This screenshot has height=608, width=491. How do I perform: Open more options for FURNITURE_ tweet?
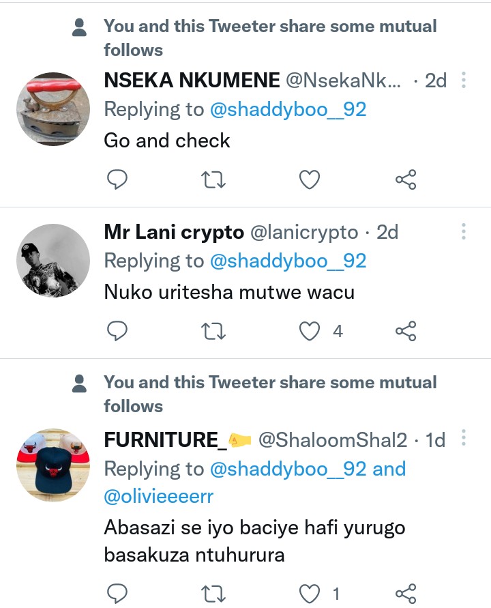(x=464, y=437)
